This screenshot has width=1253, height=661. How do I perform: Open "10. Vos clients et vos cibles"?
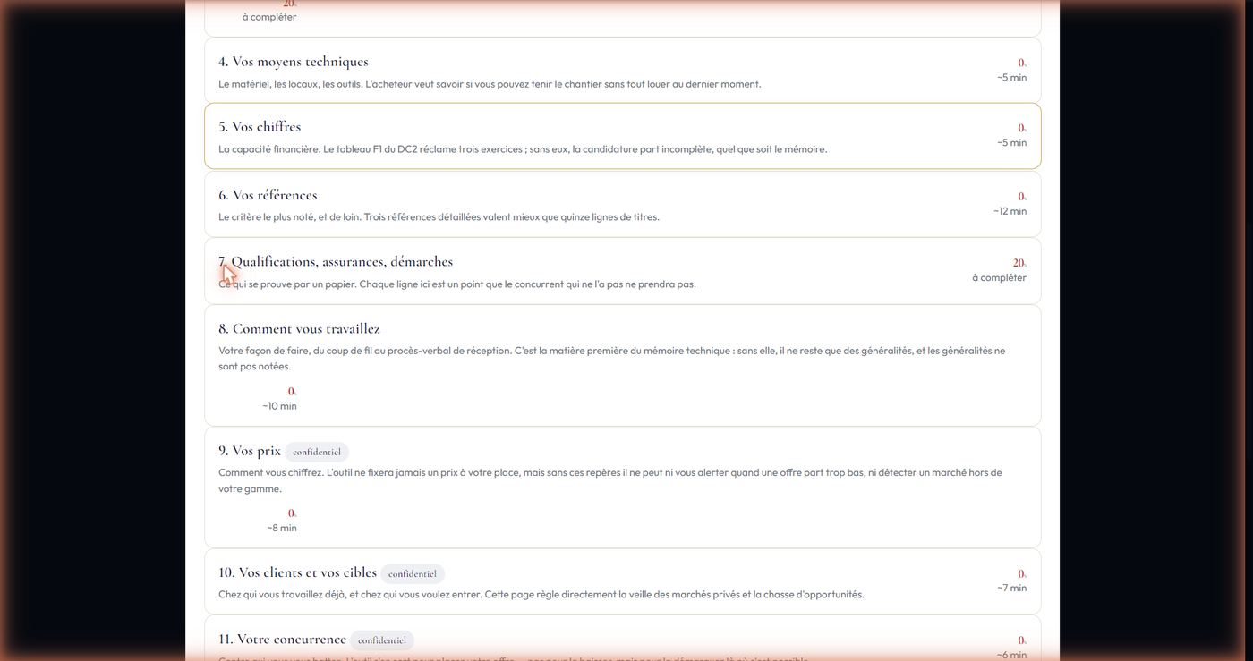coord(622,581)
